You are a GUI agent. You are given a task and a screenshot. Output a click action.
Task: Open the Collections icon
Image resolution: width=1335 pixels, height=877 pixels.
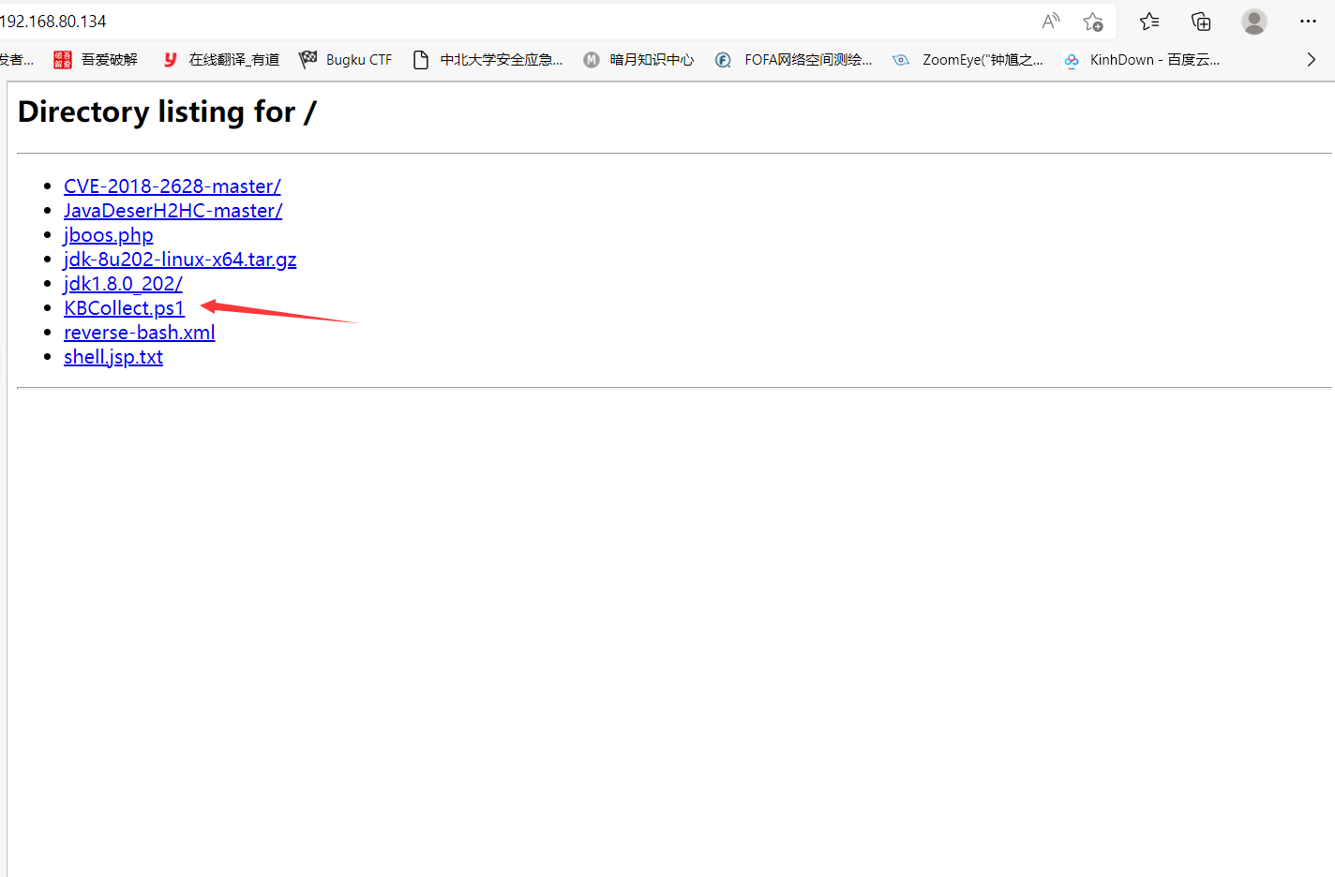1201,21
